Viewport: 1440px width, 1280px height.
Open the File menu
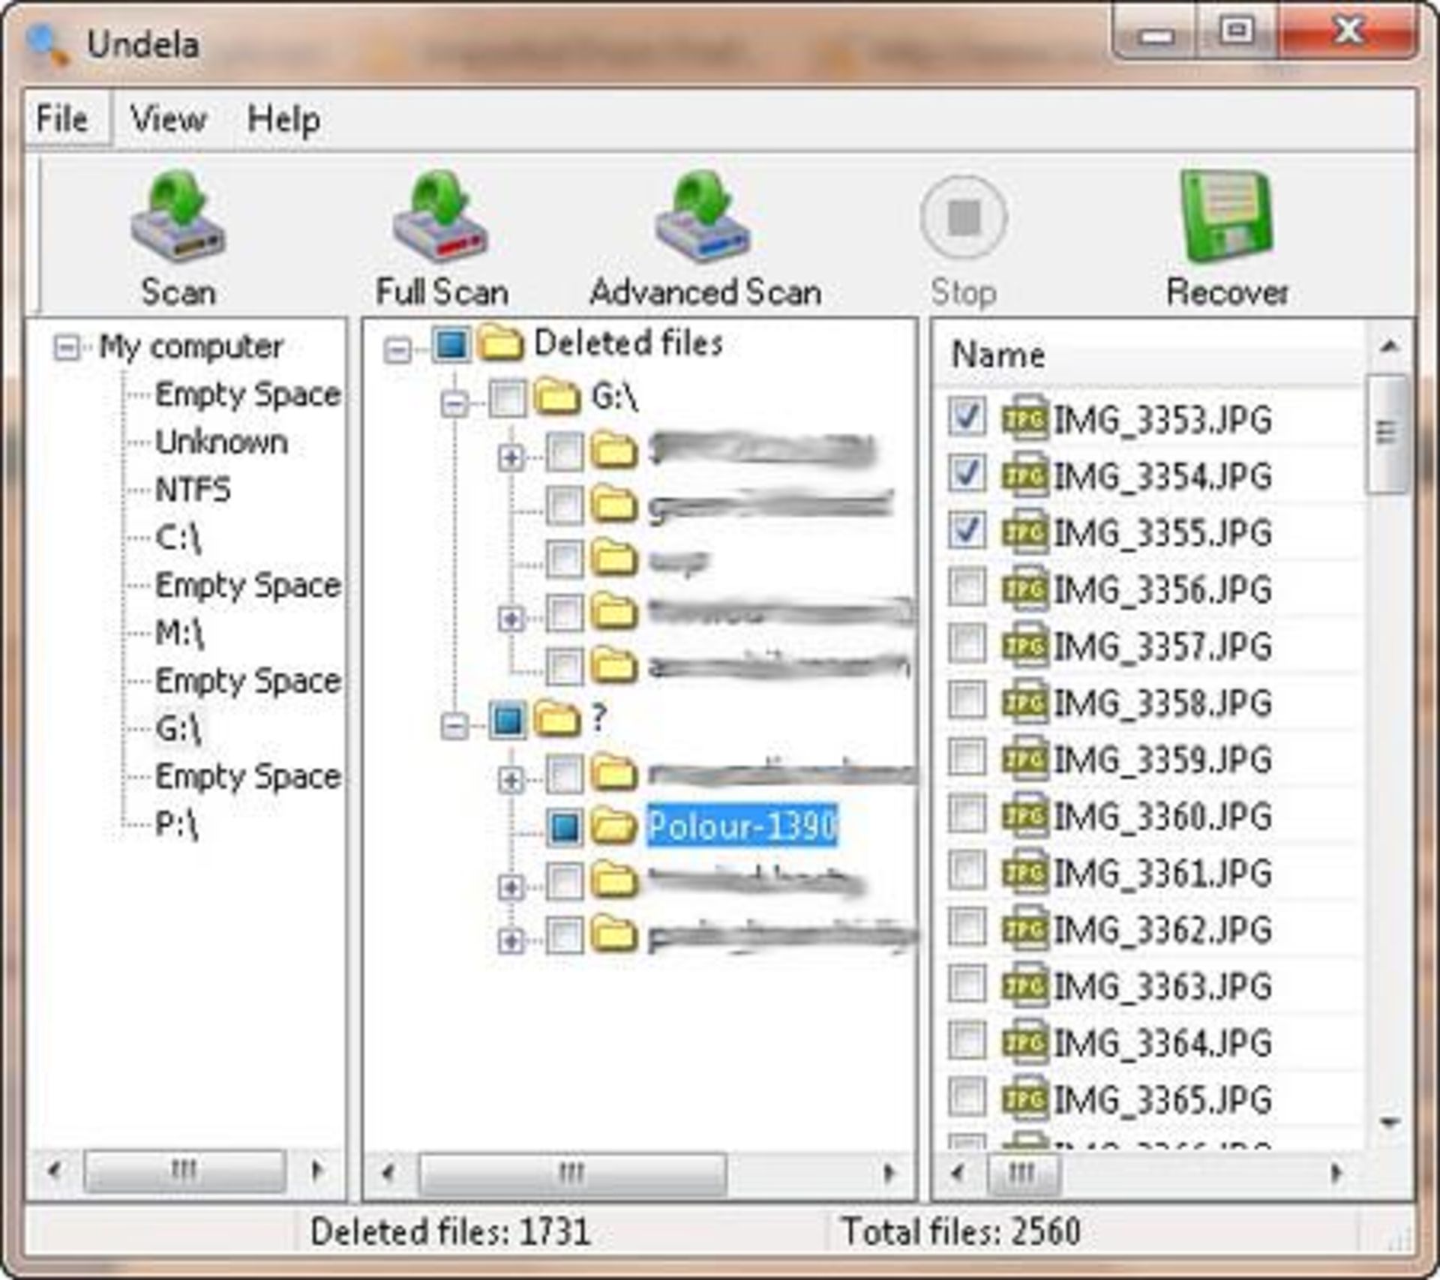click(x=61, y=119)
